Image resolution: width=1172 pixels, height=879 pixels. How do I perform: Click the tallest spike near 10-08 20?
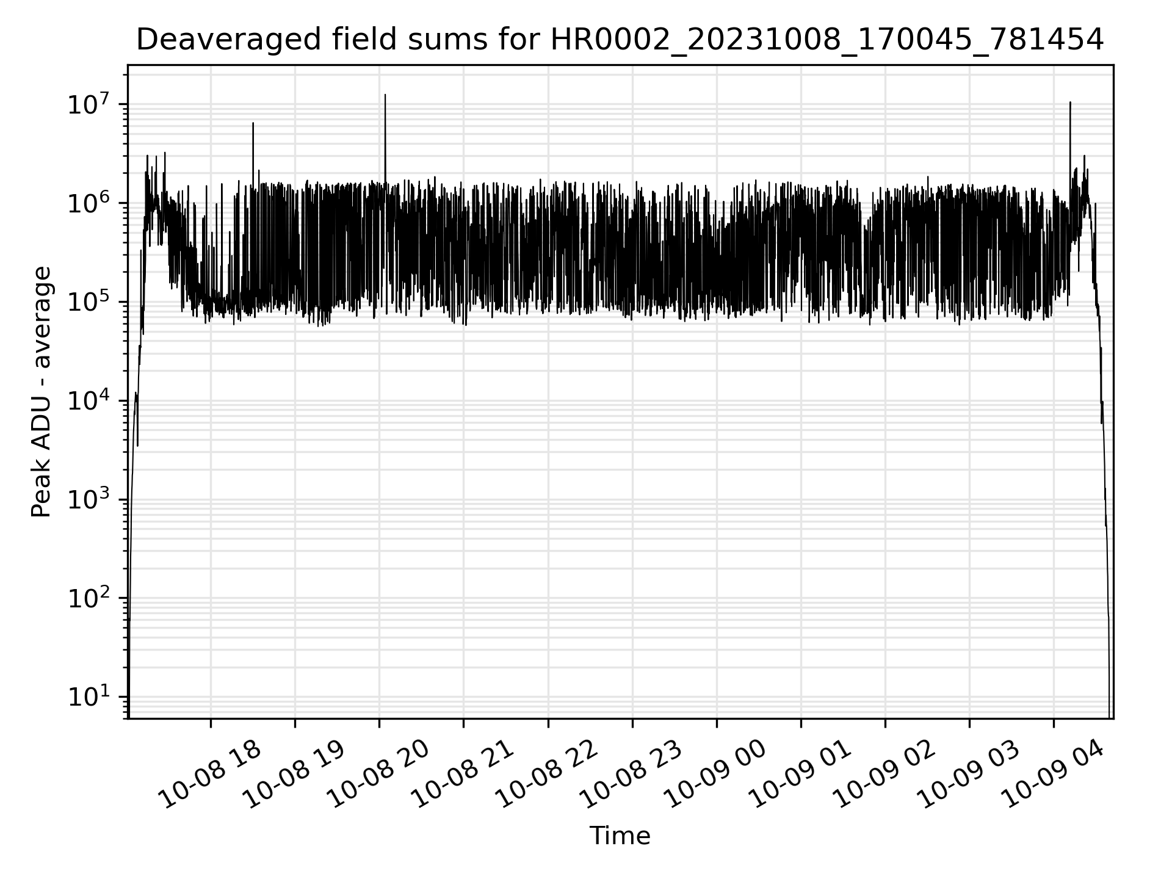point(385,95)
